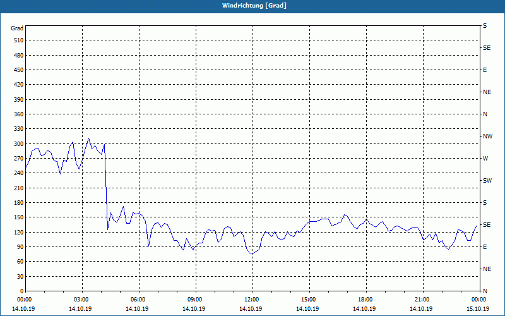Click the 0 y-axis value
Screen dimensions: 505x316
click(21, 291)
